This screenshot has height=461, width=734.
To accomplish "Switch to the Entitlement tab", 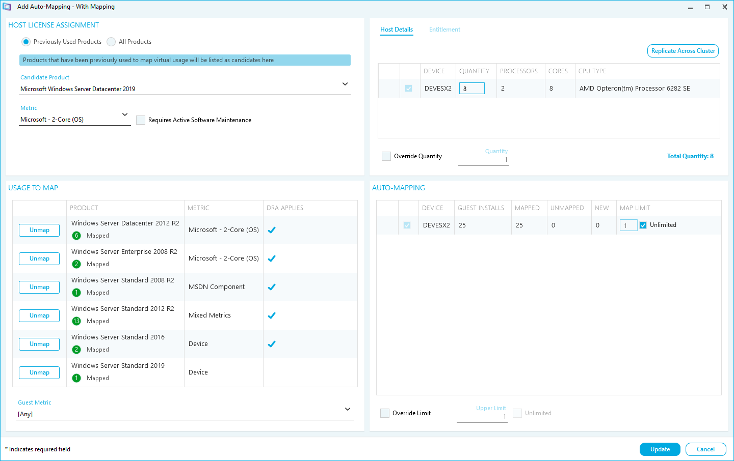I will (x=444, y=30).
